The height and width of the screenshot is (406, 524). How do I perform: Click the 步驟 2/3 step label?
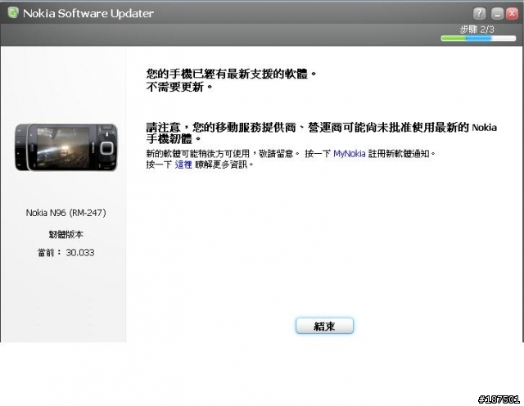477,29
